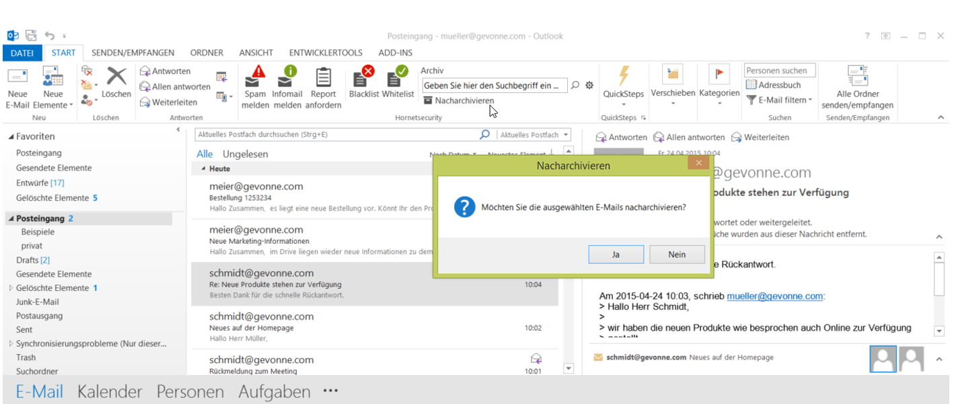This screenshot has height=404, width=956.
Task: Report spam with Spam melden
Action: point(255,88)
